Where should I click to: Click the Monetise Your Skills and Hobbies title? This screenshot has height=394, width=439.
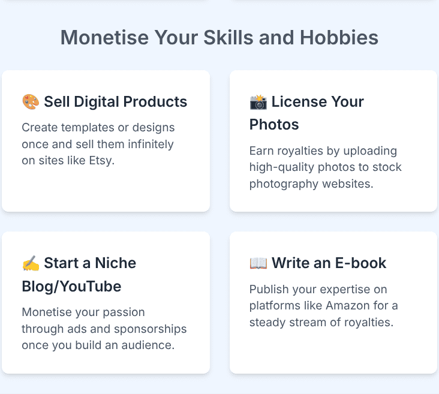220,38
